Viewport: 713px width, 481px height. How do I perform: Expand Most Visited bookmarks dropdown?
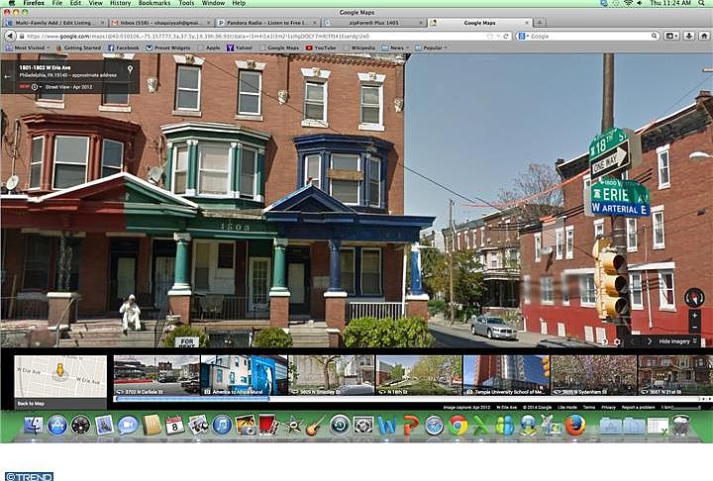pyautogui.click(x=49, y=48)
